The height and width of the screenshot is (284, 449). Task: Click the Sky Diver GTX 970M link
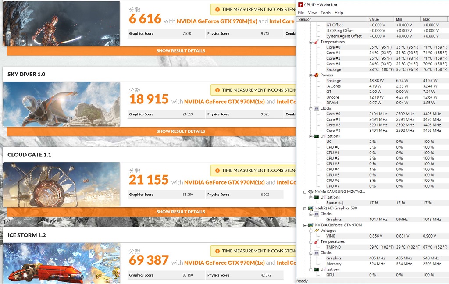click(x=224, y=102)
